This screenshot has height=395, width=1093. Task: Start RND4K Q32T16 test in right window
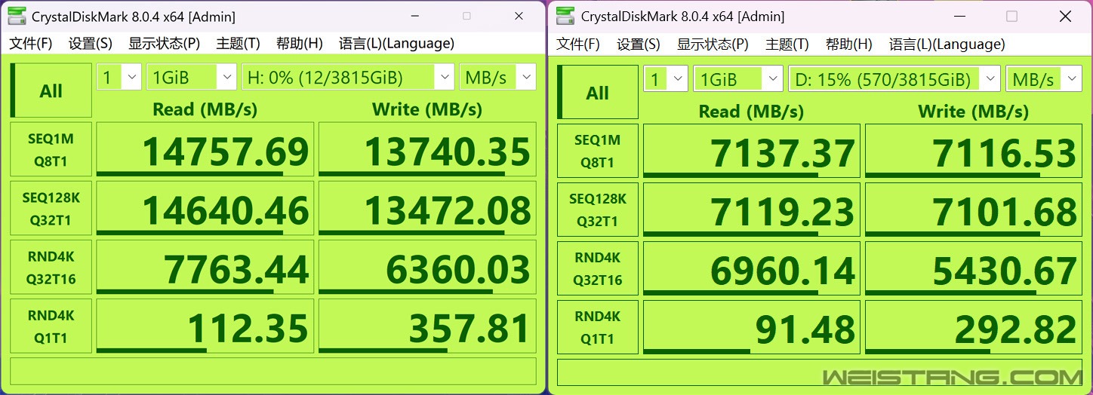click(x=597, y=268)
